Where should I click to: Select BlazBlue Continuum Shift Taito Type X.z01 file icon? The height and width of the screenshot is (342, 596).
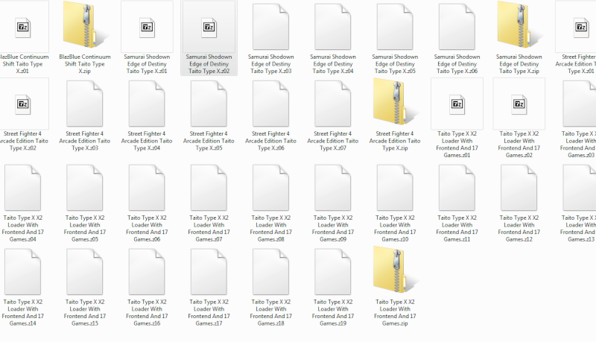(x=23, y=27)
